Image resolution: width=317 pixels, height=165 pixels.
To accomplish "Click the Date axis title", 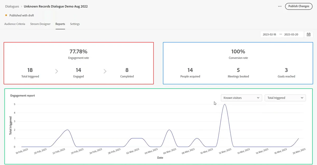I will point(160,158).
